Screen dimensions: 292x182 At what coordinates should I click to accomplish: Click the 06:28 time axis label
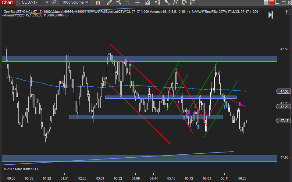coord(242,178)
